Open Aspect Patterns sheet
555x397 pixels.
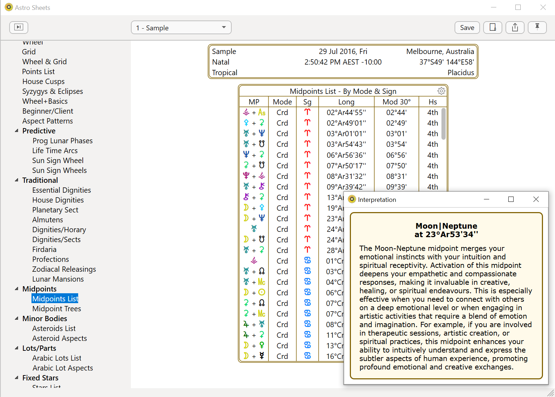point(48,121)
